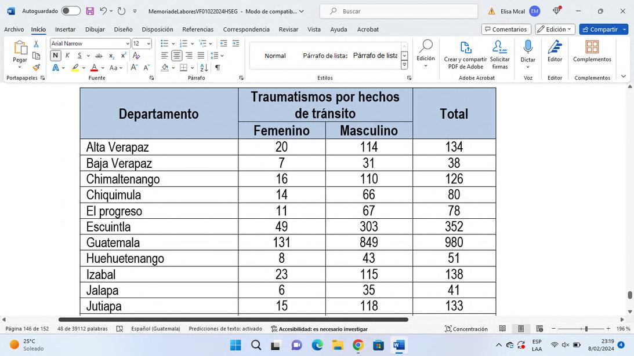Open the web layout view icon
This screenshot has height=356, width=634.
pyautogui.click(x=539, y=329)
